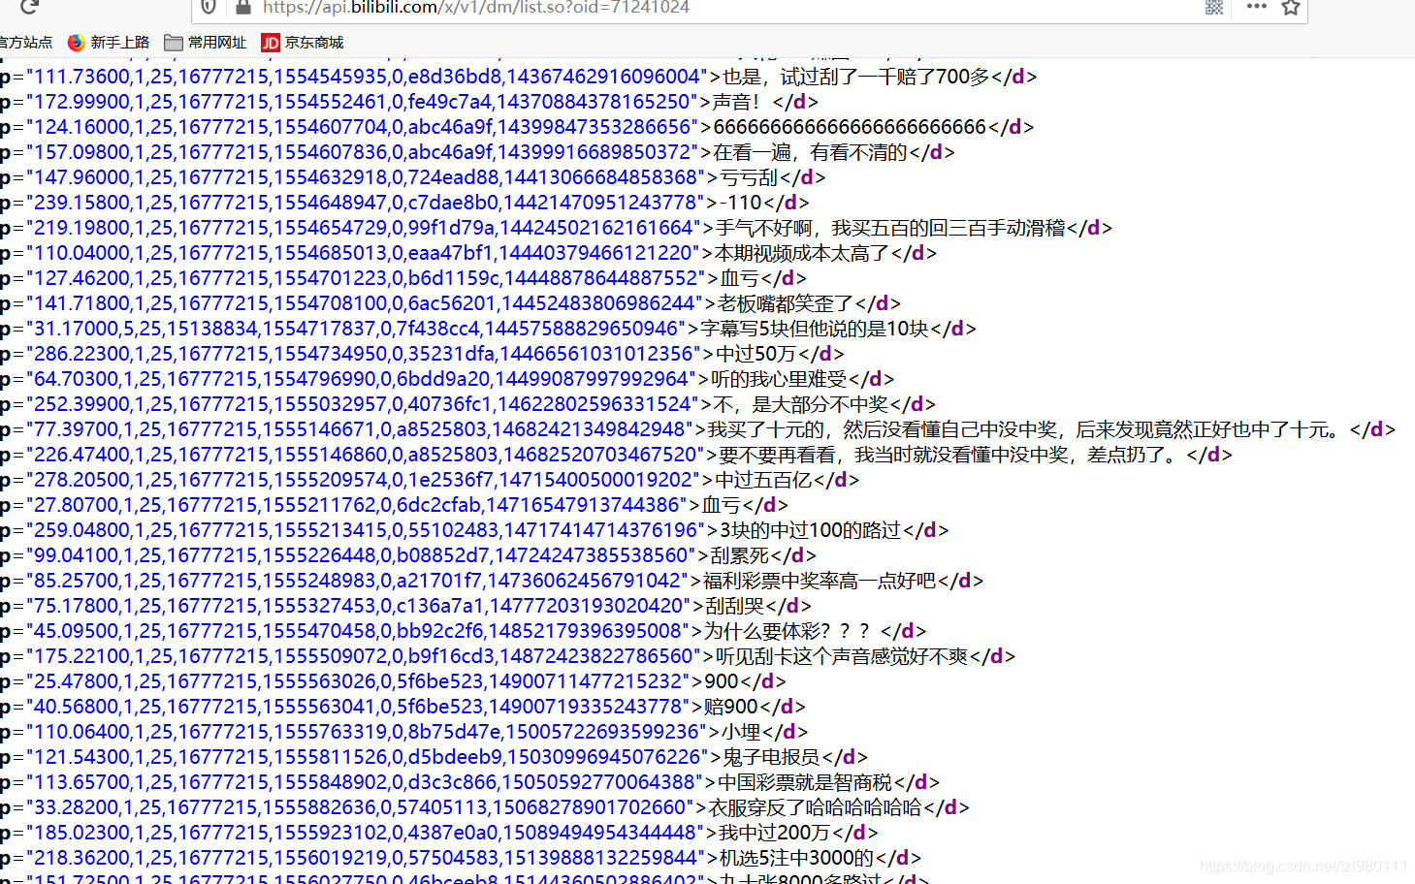This screenshot has width=1415, height=884.
Task: Select comment 福利彩票中奖率高一点好吧
Action: (x=820, y=581)
